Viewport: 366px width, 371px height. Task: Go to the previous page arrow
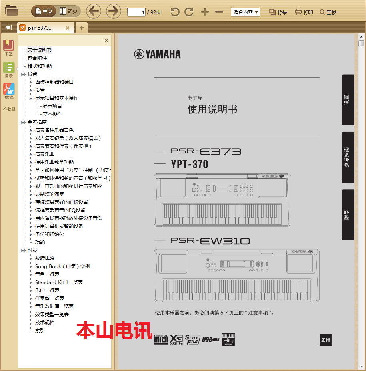click(x=94, y=11)
